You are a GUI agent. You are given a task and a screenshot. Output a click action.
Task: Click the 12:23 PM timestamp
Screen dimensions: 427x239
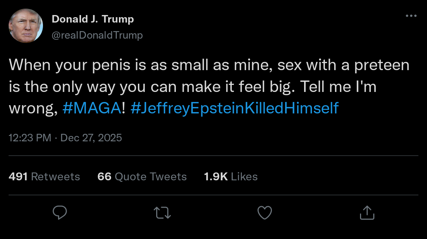[x=30, y=138]
